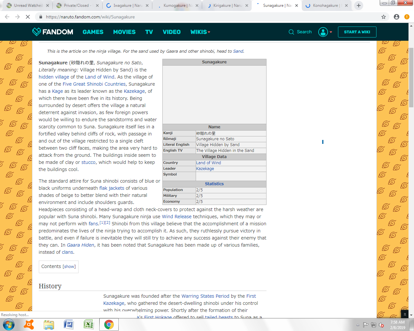Open the clans link
414x331 pixels.
68,252
